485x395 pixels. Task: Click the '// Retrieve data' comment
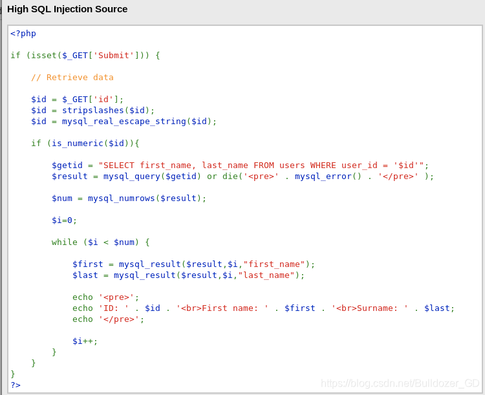pos(72,78)
